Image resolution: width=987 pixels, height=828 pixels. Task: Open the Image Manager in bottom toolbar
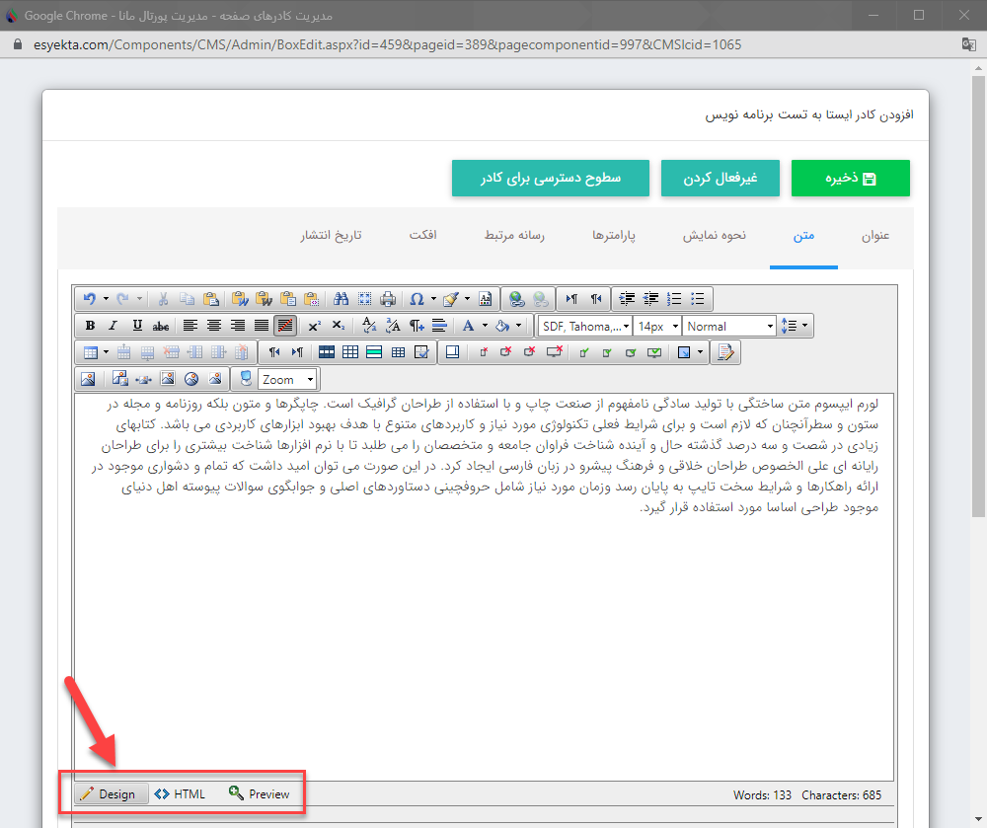(88, 378)
